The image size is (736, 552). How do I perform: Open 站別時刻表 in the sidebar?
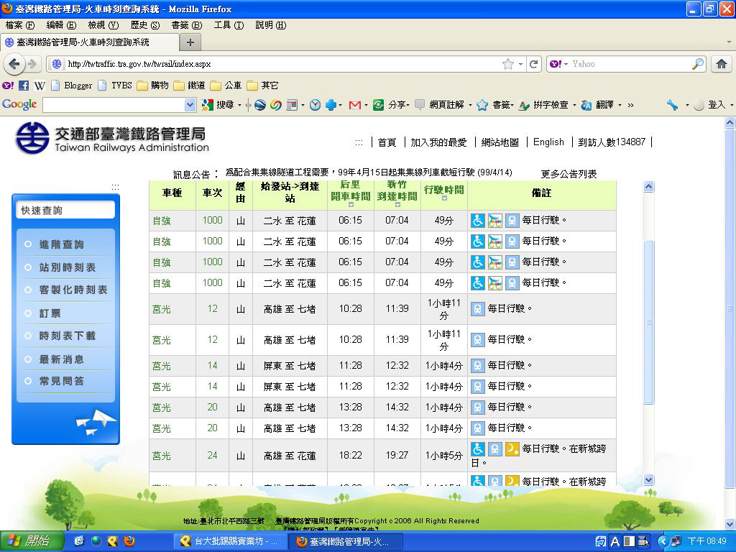(x=68, y=267)
